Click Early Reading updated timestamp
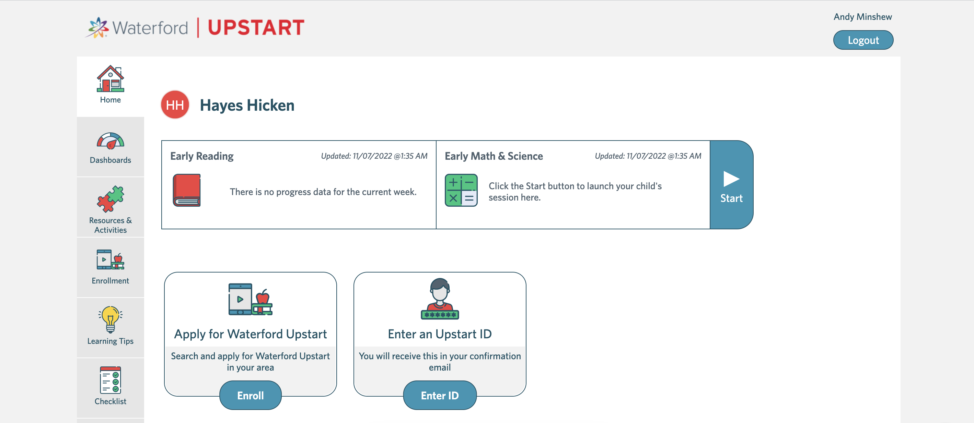Viewport: 974px width, 423px height. pyautogui.click(x=374, y=156)
